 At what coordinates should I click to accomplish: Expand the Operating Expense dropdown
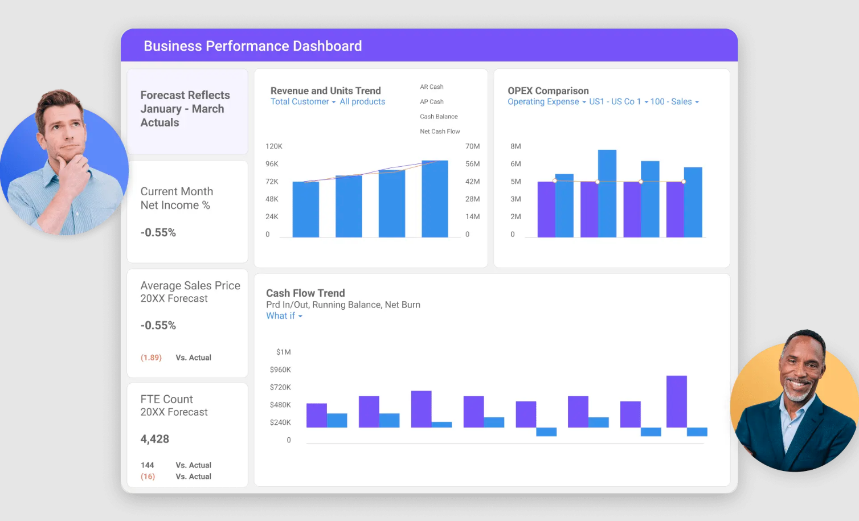click(x=546, y=102)
